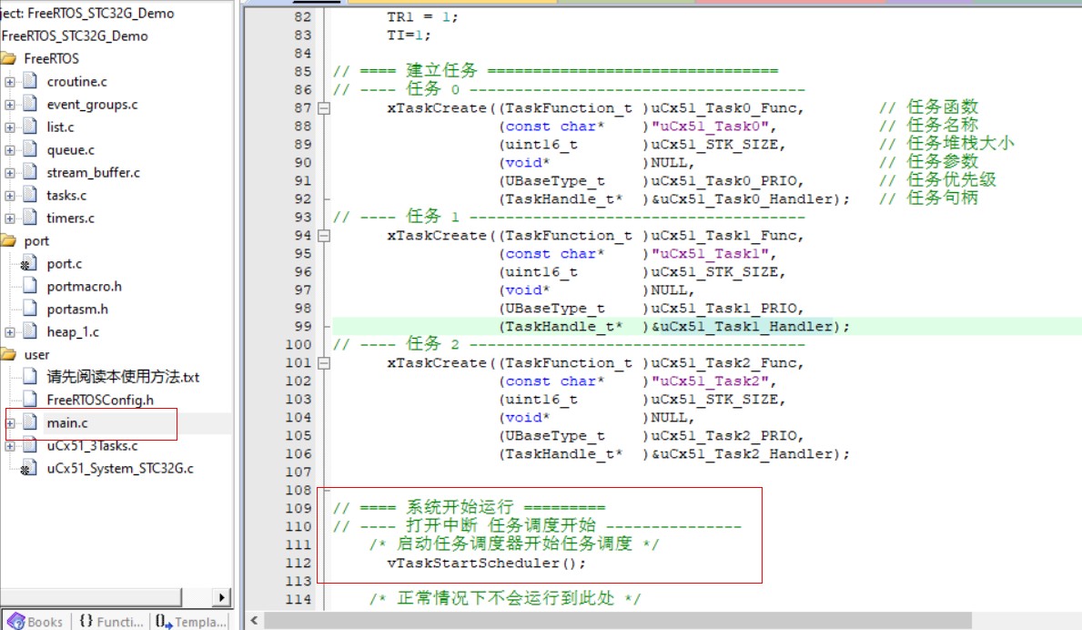Select event_groups.c in project tree
The image size is (1082, 630).
coord(92,104)
